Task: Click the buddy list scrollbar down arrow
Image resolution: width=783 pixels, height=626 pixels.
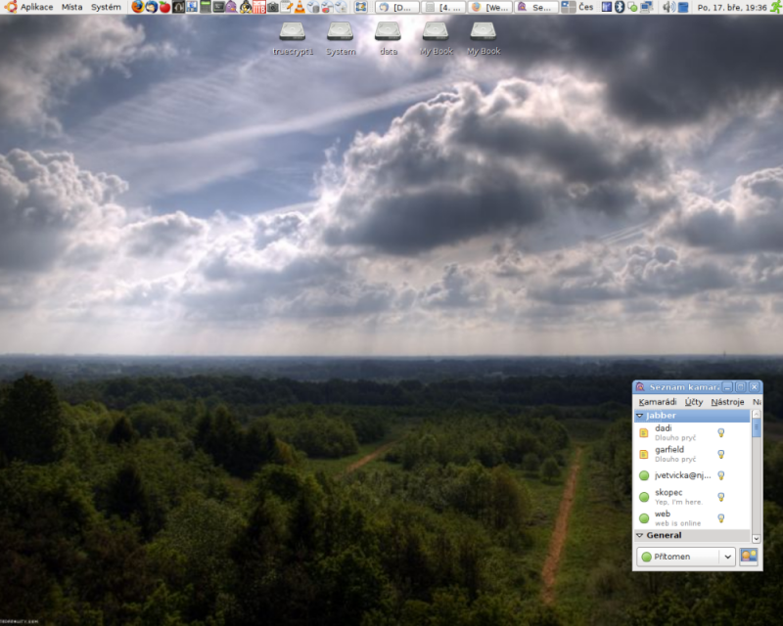Action: (756, 536)
